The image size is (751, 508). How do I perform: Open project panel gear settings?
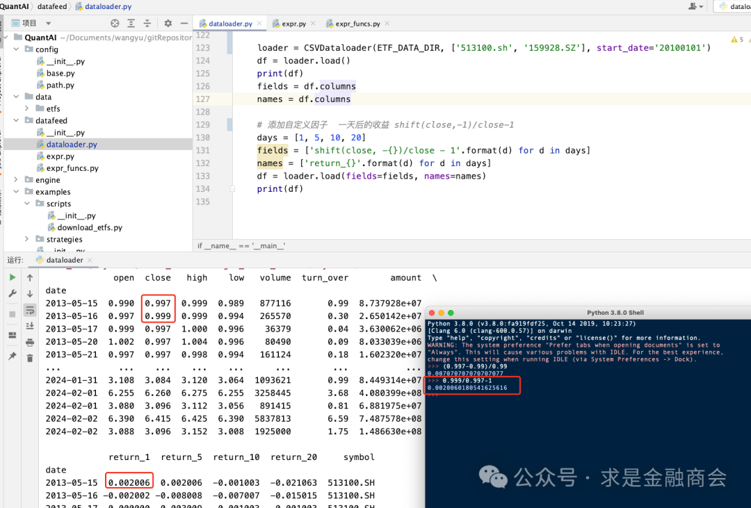pyautogui.click(x=168, y=23)
